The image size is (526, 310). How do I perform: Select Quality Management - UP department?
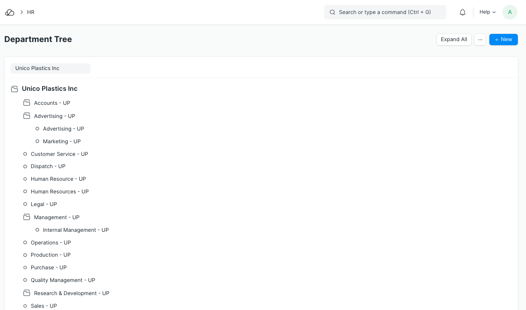tap(63, 280)
